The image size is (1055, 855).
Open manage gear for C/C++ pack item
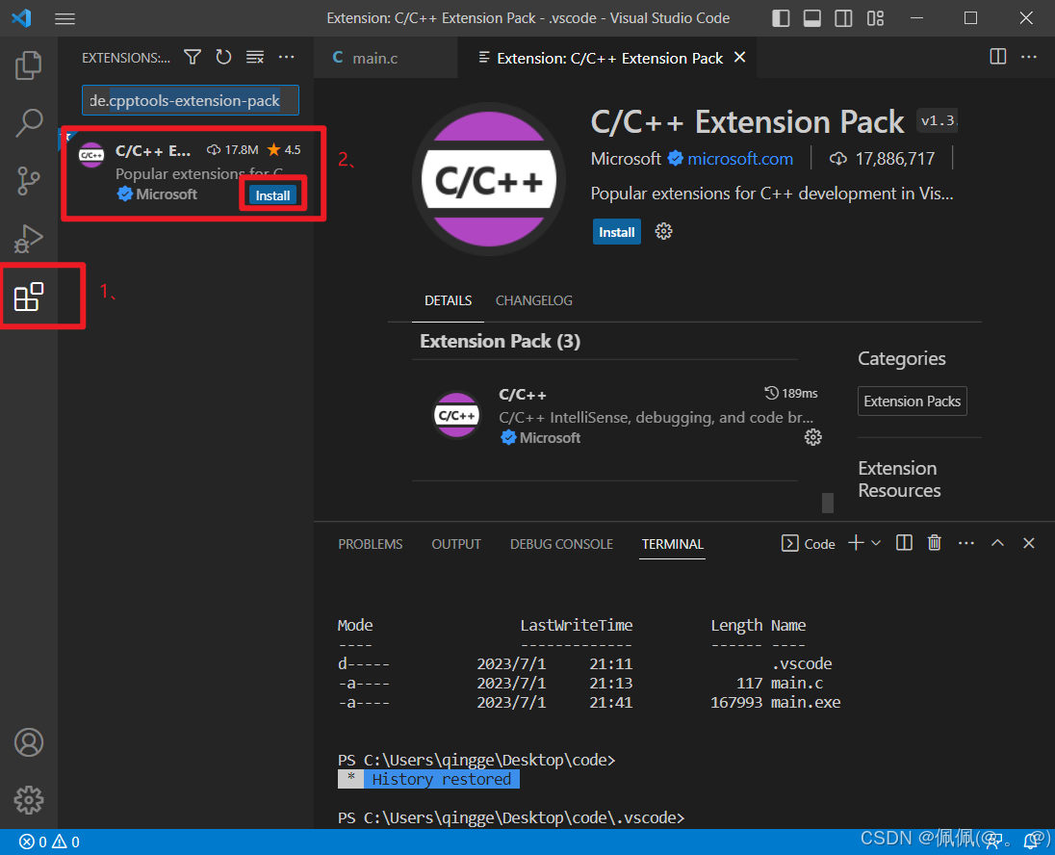click(x=812, y=437)
